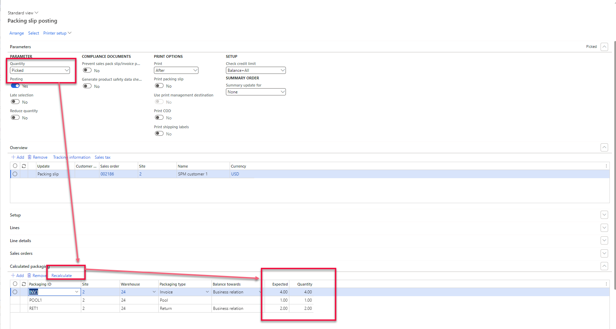Click the Arrange menu
The width and height of the screenshot is (616, 329).
[x=17, y=33]
